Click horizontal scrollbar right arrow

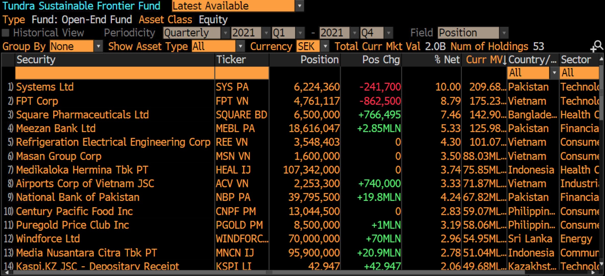[594, 273]
